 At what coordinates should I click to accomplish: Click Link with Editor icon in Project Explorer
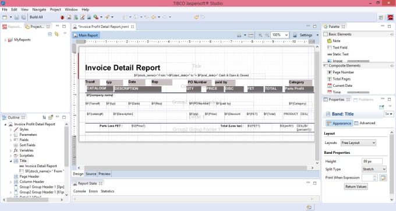(56, 34)
